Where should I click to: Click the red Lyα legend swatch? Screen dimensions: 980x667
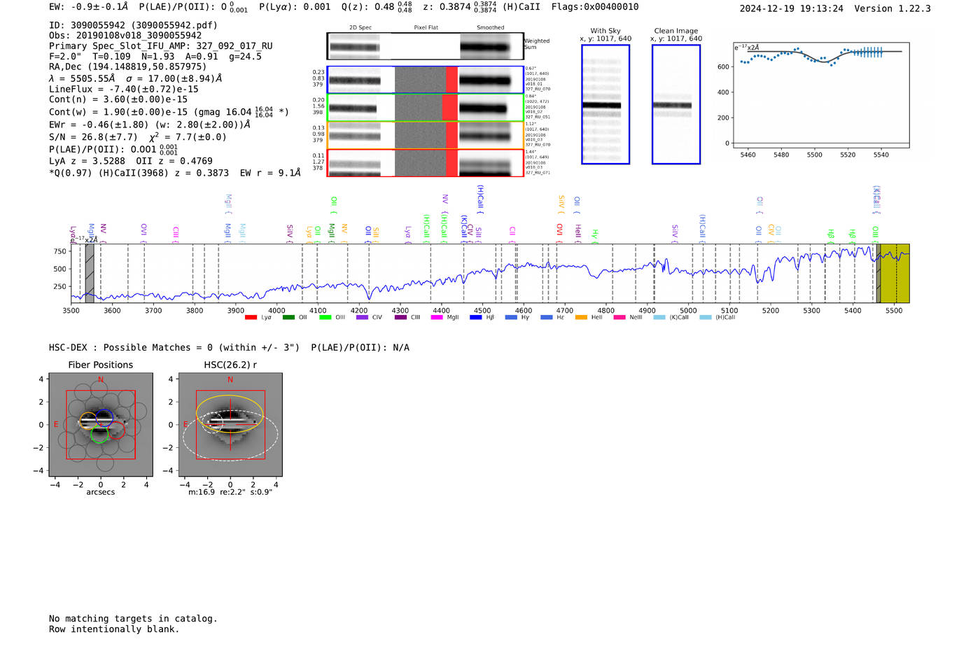(x=251, y=318)
